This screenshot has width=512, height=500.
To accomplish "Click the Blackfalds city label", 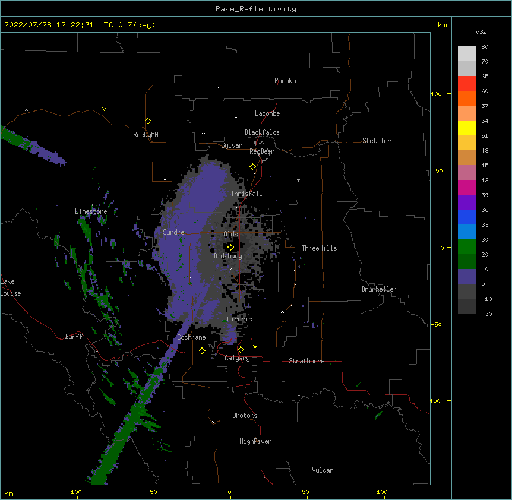I will click(262, 132).
